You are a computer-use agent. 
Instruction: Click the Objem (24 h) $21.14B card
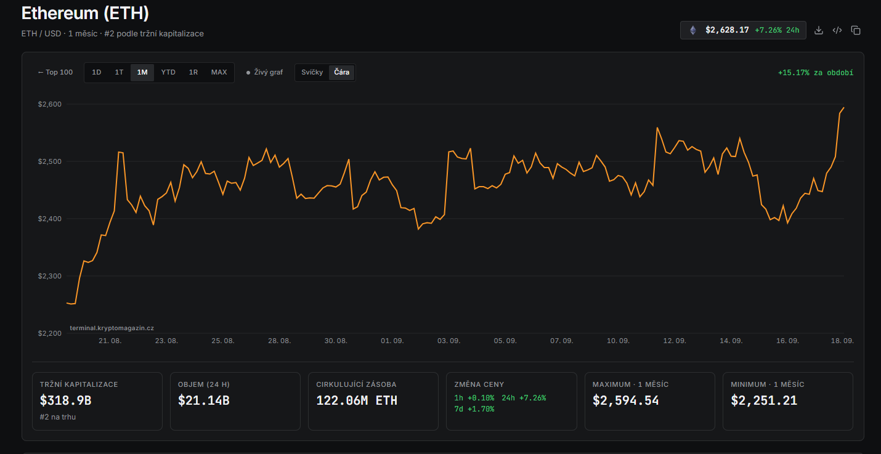pyautogui.click(x=235, y=401)
